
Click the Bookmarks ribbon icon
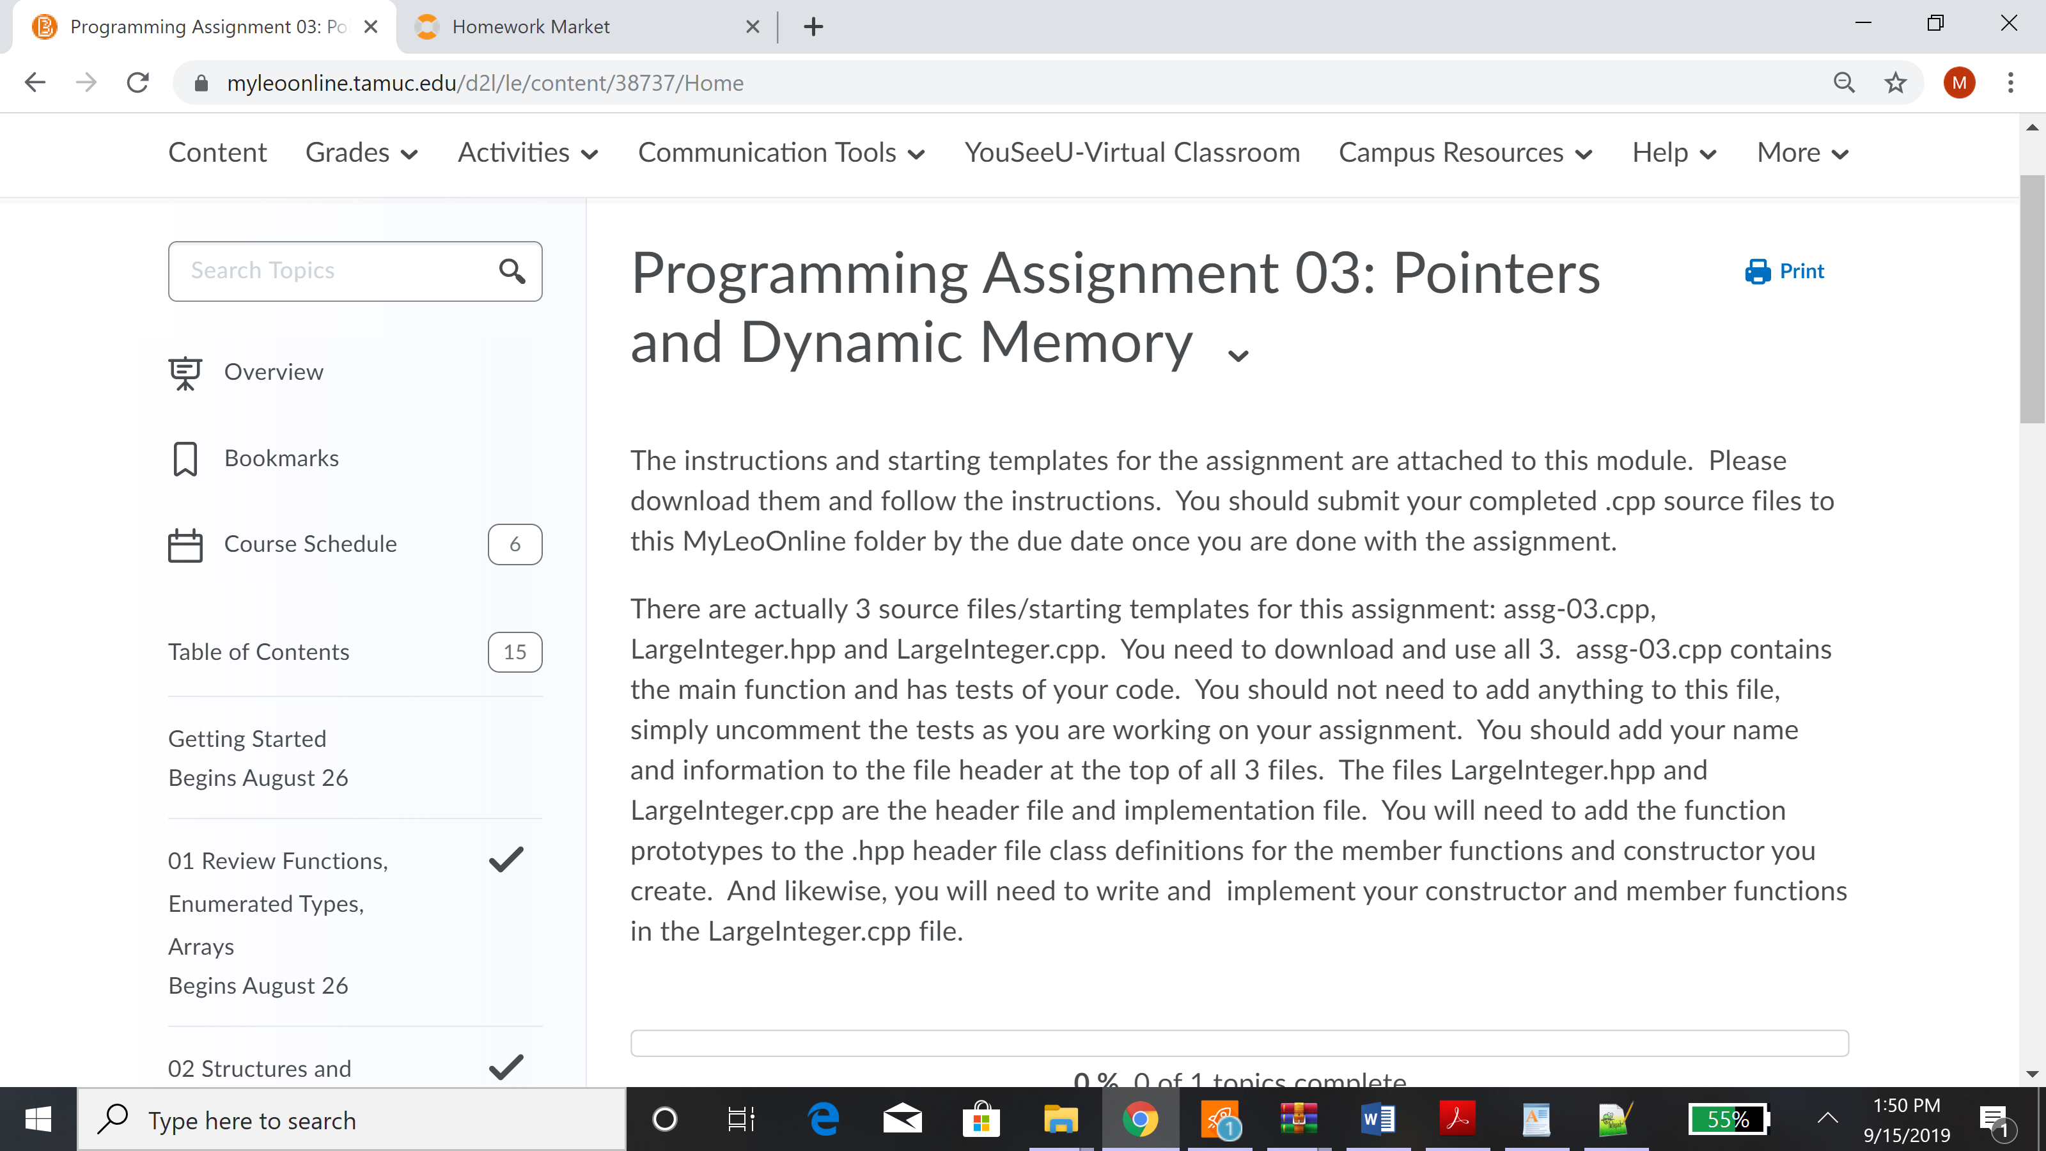(185, 459)
